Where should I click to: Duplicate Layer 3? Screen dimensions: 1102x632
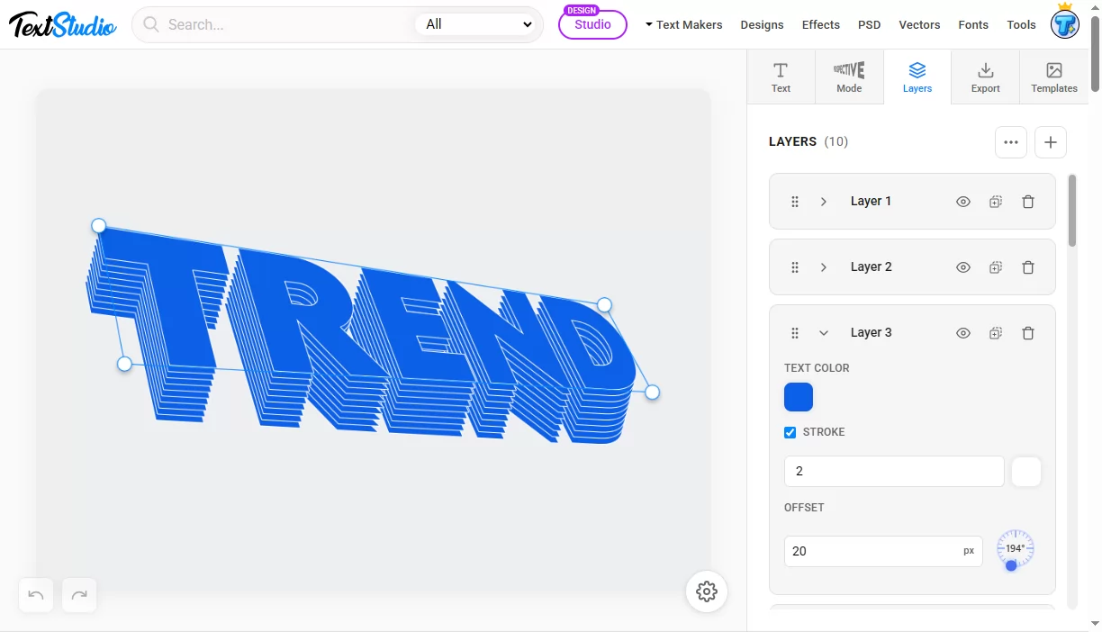pos(996,333)
